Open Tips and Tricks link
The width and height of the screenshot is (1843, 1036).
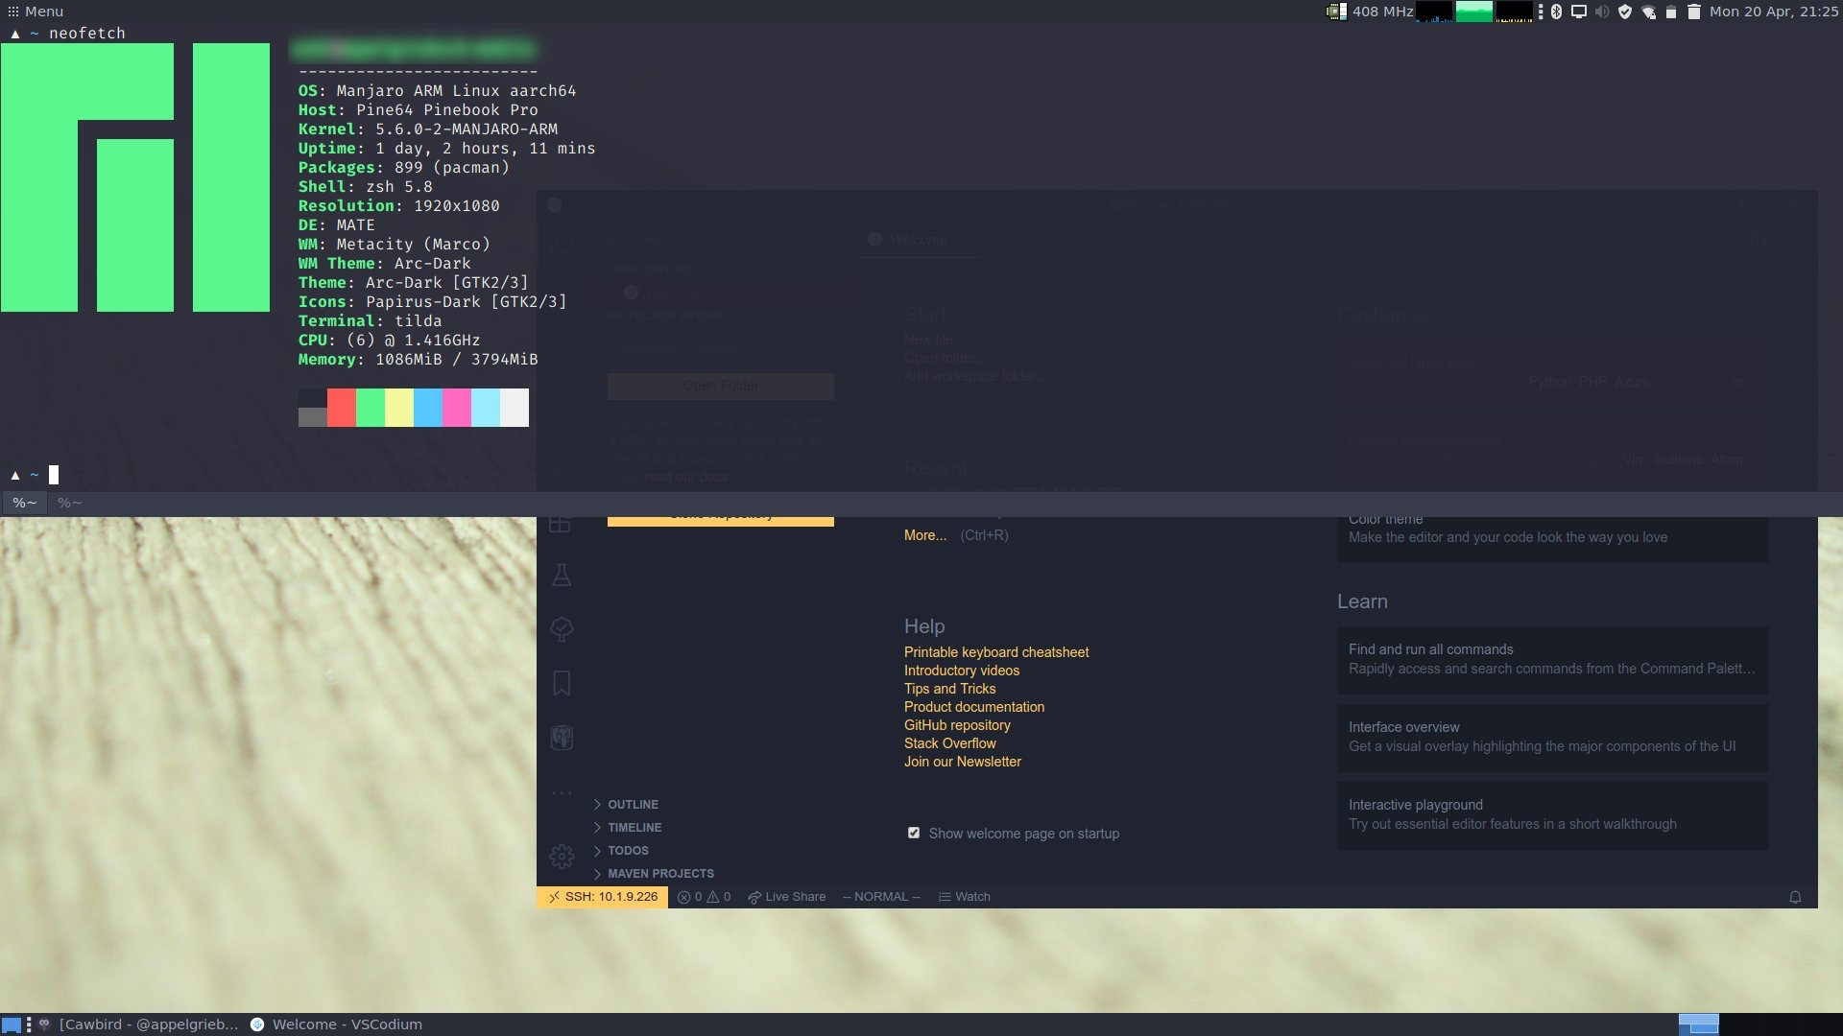950,689
